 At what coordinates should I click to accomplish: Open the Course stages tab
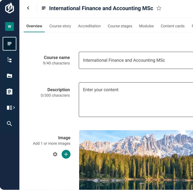(120, 26)
